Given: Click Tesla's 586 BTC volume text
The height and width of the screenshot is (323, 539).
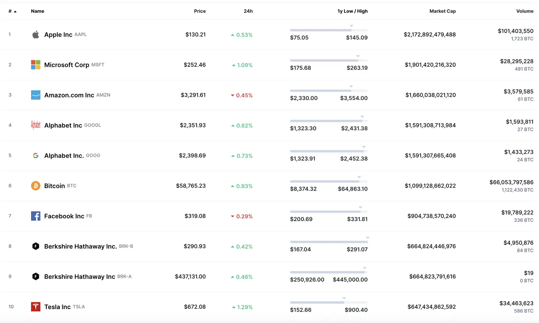Looking at the screenshot, I should (x=524, y=311).
